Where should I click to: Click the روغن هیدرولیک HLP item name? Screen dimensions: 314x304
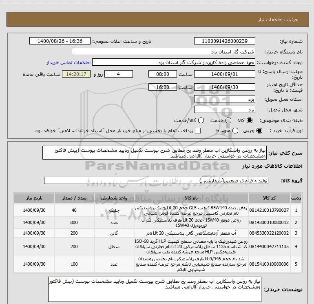pos(191,246)
